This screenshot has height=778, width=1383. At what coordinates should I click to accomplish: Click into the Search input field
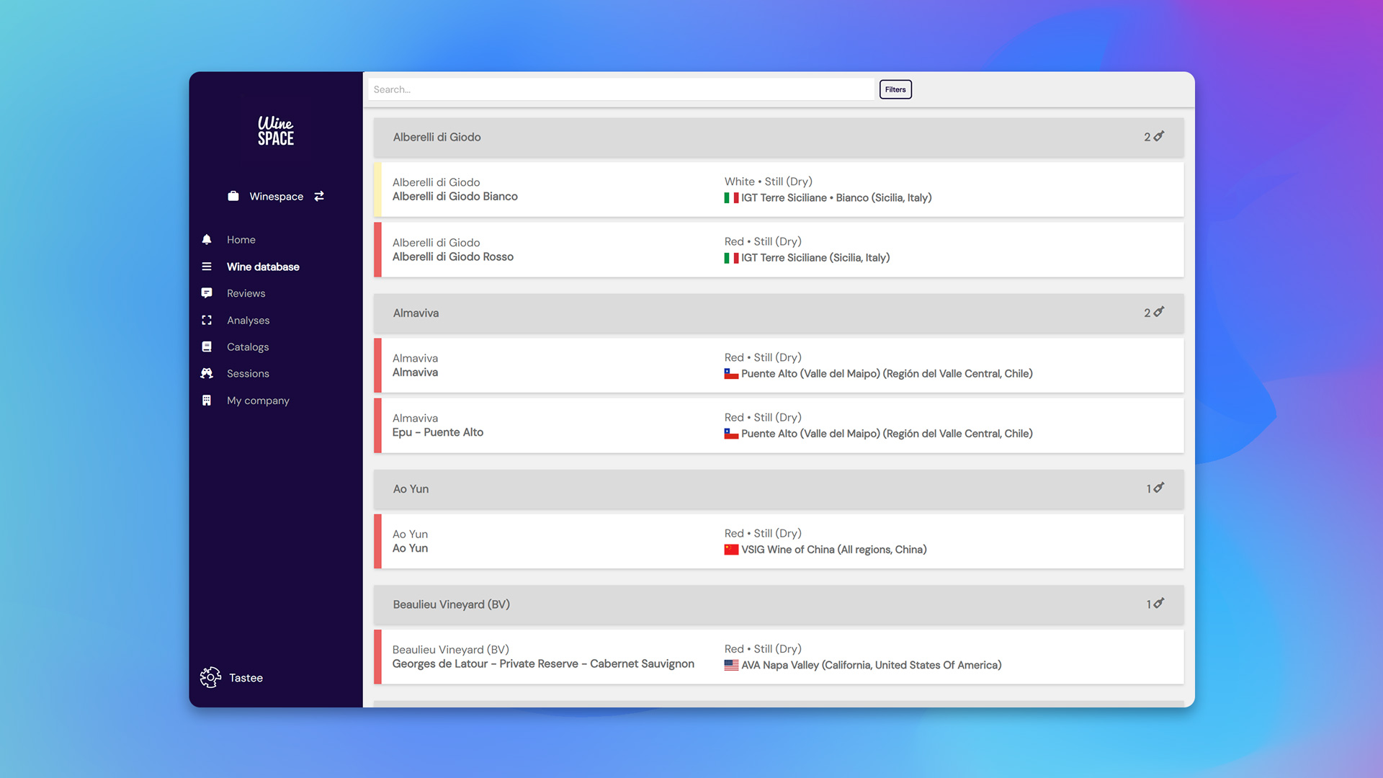[619, 89]
